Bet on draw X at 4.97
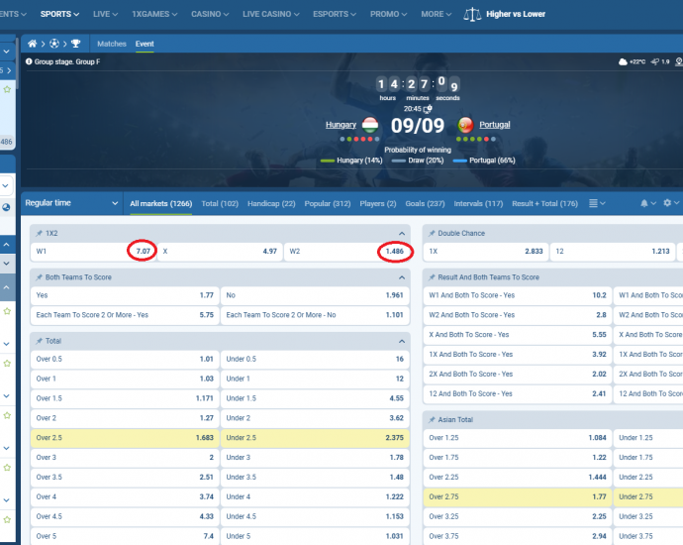The image size is (683, 545). tap(220, 252)
